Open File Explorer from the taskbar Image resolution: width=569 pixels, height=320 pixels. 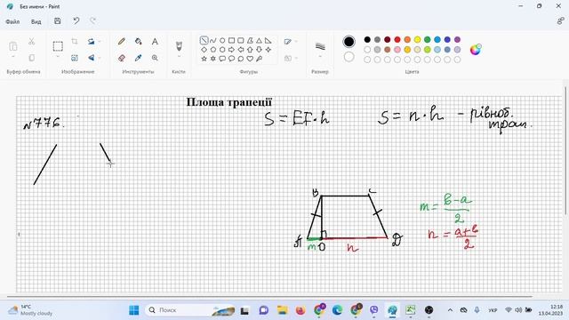tap(282, 310)
